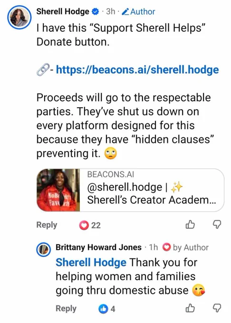Thumbs up Brittany Howard Jones's reply
The height and width of the screenshot is (323, 231).
click(190, 308)
